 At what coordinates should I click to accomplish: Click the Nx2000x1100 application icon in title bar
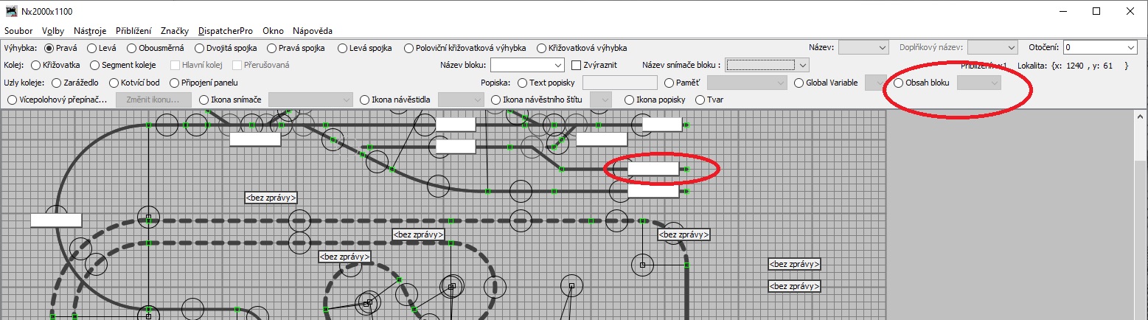[x=11, y=12]
